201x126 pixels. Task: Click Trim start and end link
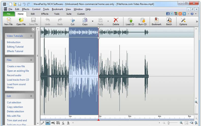pos(17,120)
